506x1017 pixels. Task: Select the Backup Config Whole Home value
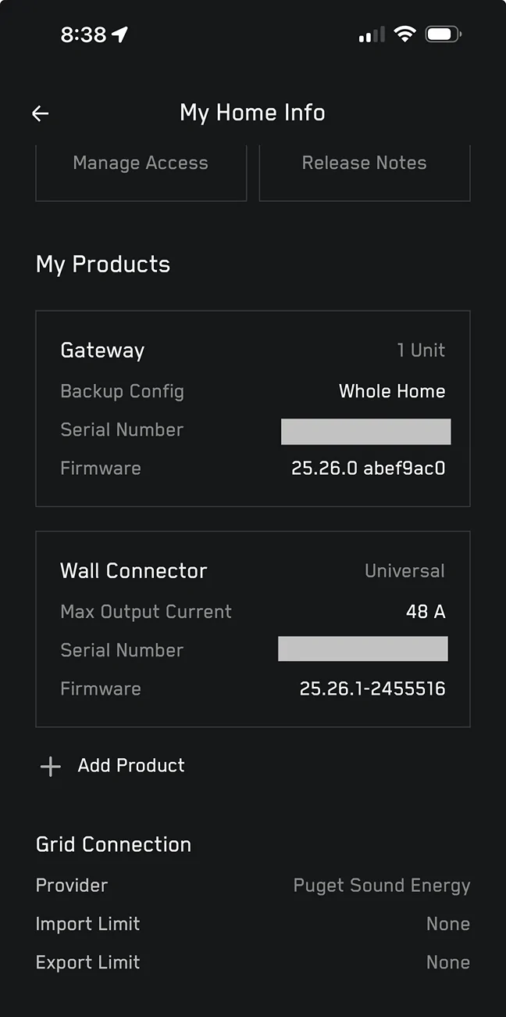point(392,391)
